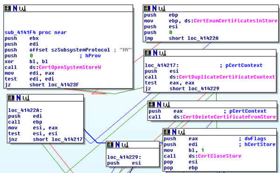Select the CertCloseStore call target

click(219, 156)
